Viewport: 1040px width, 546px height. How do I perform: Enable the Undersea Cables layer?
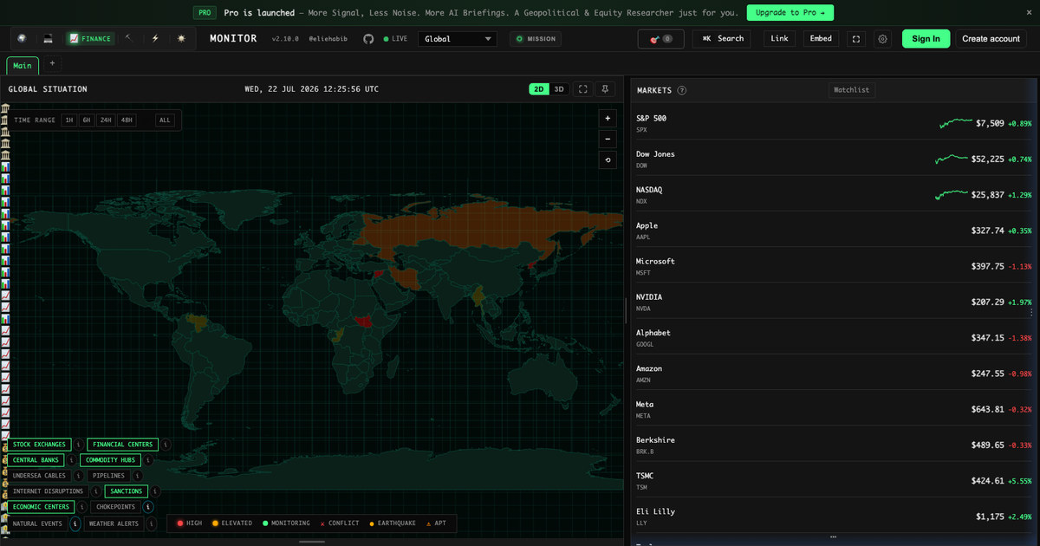[x=39, y=476]
